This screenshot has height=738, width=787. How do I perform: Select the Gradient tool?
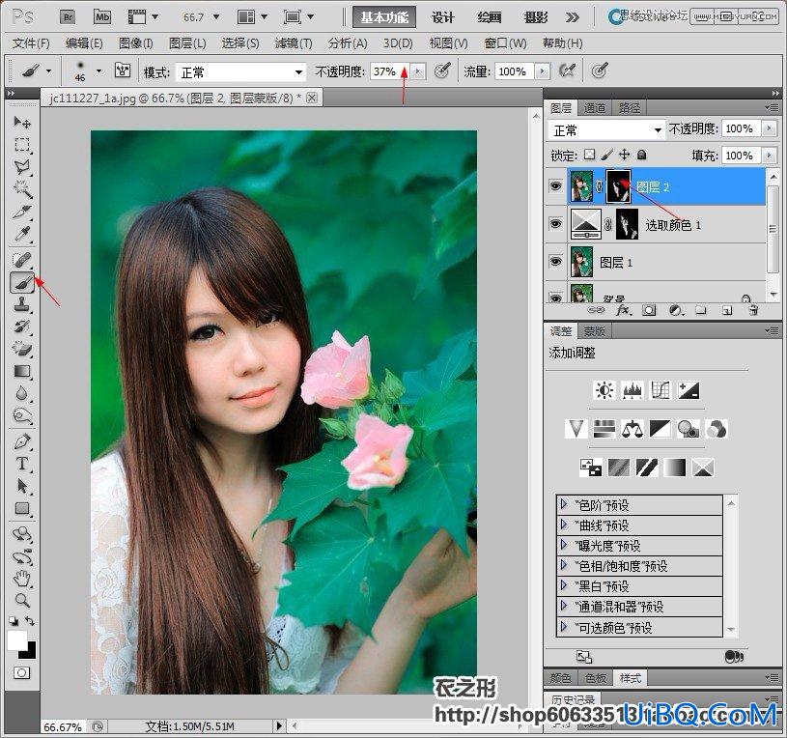(x=21, y=372)
